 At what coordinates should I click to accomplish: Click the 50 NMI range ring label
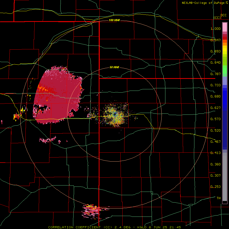pos(114,67)
